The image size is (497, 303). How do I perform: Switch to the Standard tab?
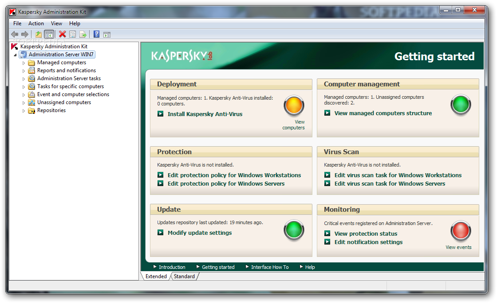184,276
